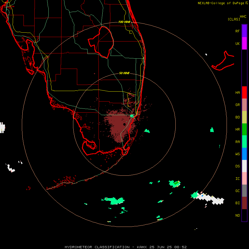Click the HR legend label
Viewport: 249px width, 249px height.
(x=237, y=129)
